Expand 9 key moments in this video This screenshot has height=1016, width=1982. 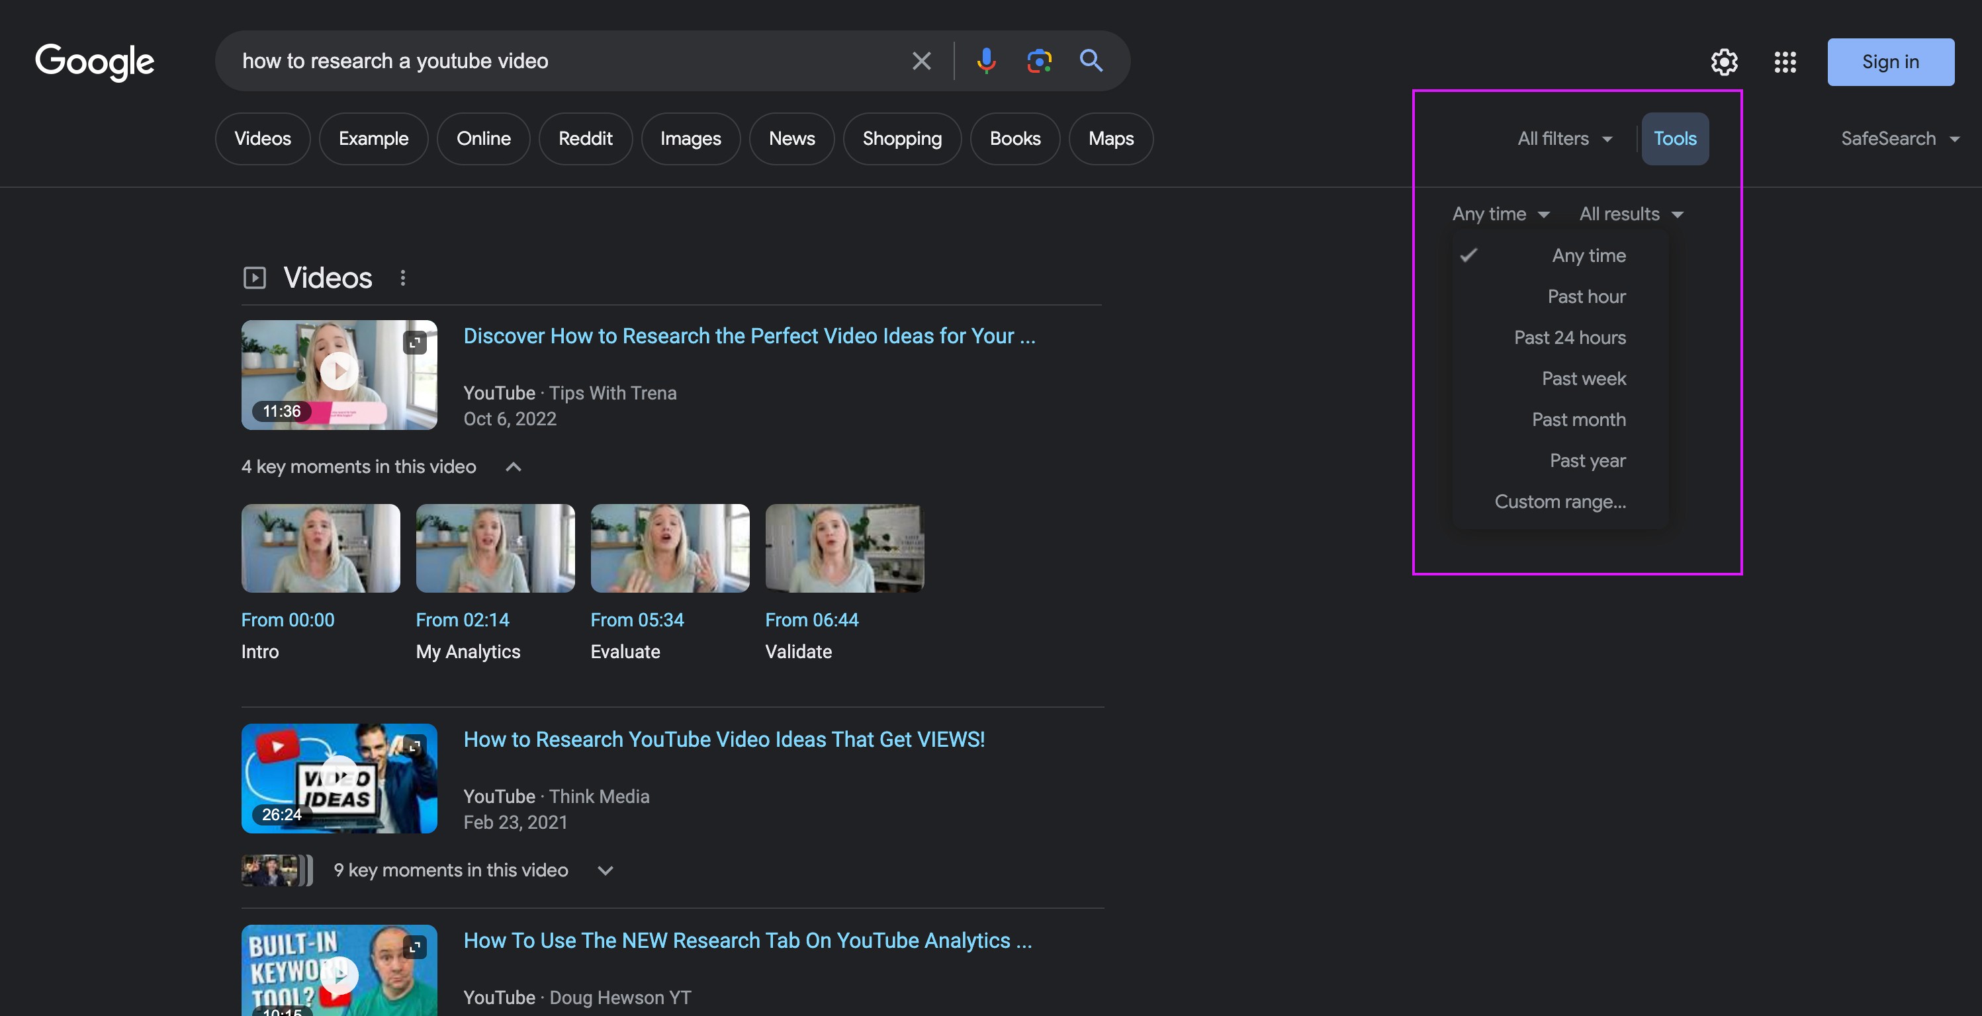coord(606,870)
